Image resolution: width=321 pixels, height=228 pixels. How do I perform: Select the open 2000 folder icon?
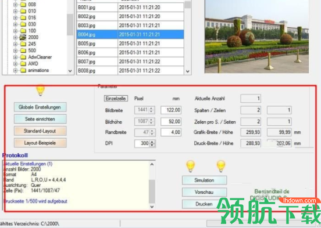click(23, 37)
